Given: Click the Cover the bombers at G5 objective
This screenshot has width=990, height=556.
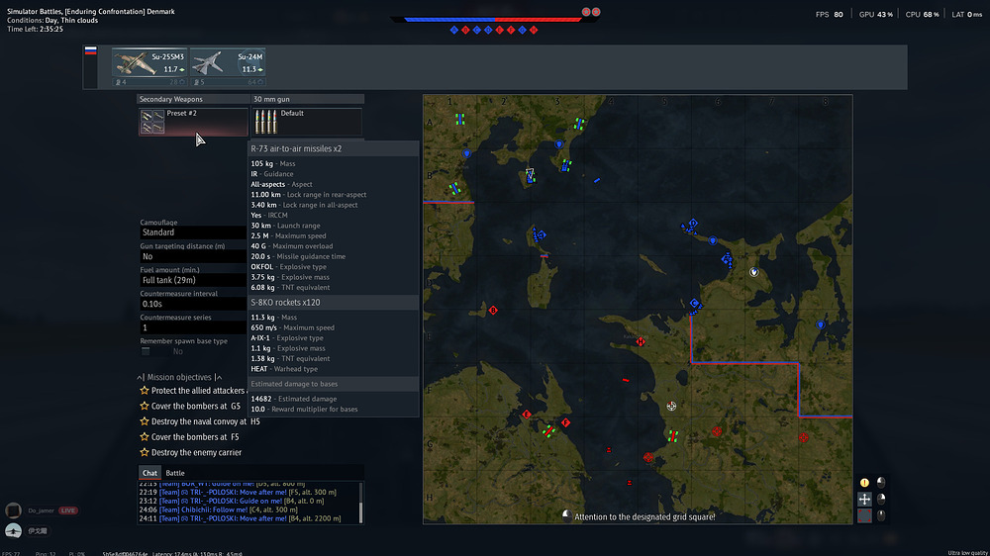Looking at the screenshot, I should 195,407.
